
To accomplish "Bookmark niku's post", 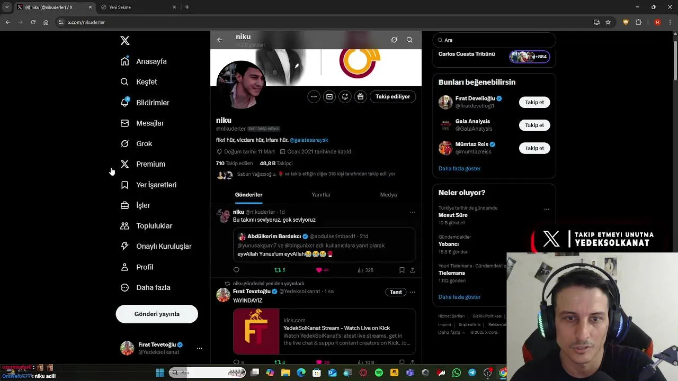I will (x=402, y=270).
